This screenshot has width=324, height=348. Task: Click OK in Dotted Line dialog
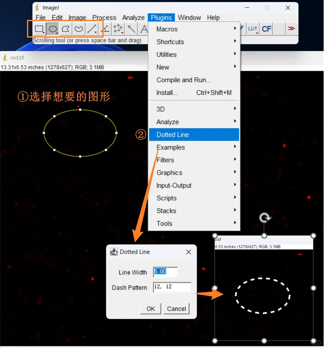[151, 309]
